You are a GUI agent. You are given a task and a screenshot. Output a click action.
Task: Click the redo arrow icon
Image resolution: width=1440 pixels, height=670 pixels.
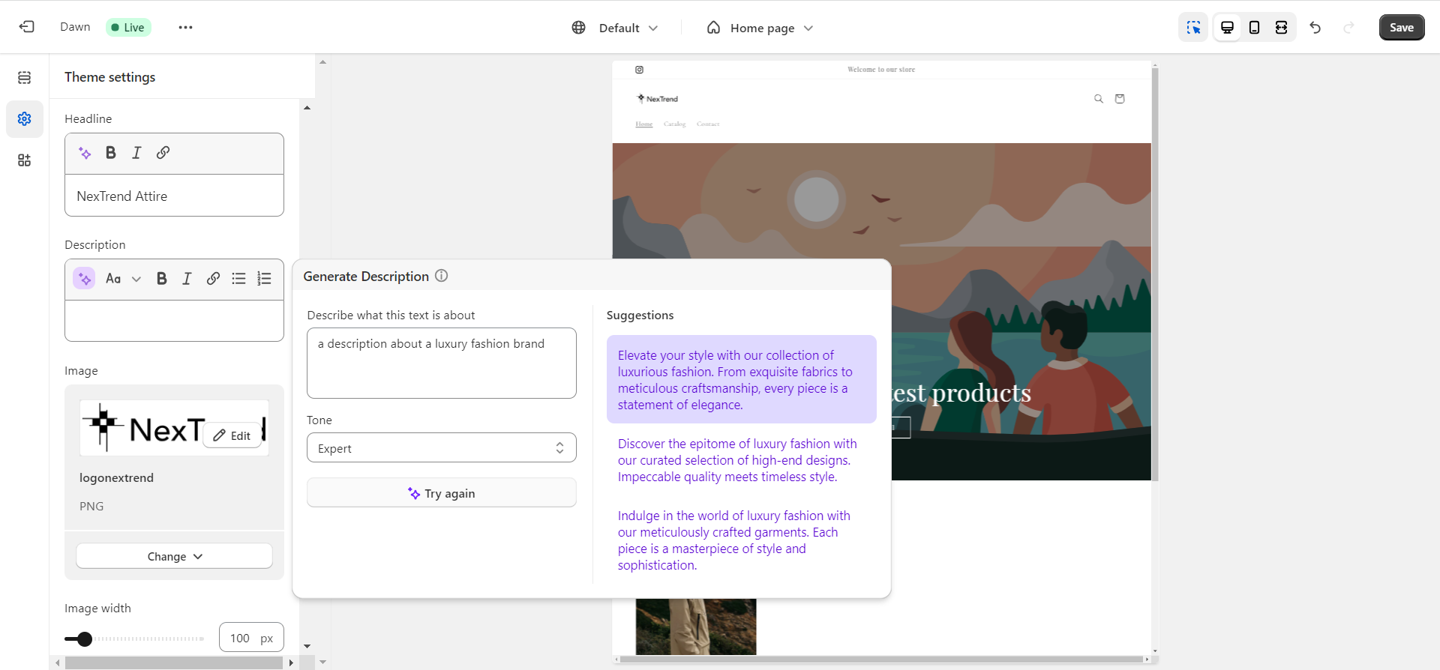point(1348,28)
